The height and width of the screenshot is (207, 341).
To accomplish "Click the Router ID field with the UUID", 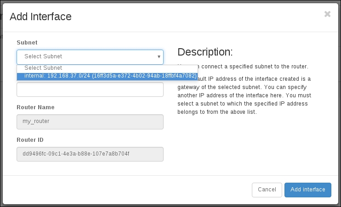I will pos(90,154).
